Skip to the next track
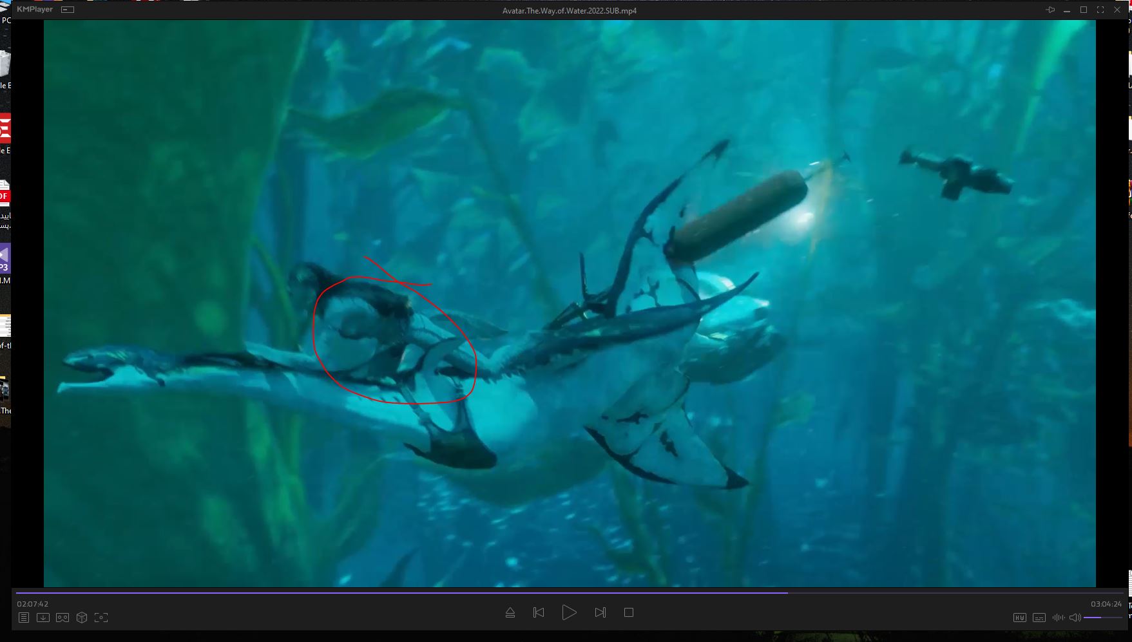The image size is (1132, 642). point(600,612)
